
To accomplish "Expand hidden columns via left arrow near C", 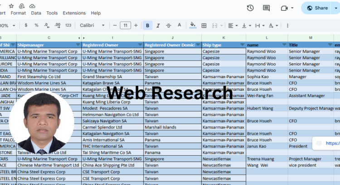I will coord(79,38).
